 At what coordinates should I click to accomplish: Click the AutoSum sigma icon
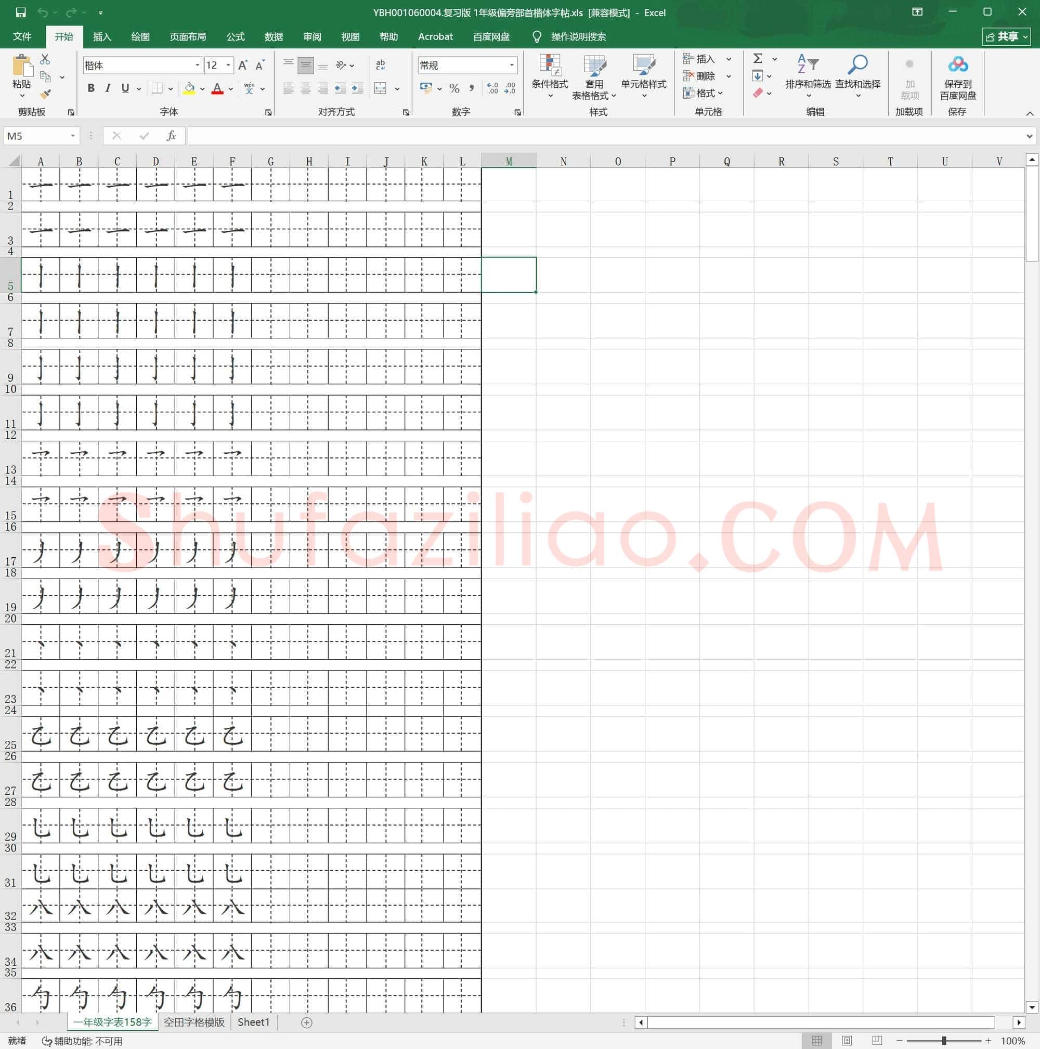(758, 59)
